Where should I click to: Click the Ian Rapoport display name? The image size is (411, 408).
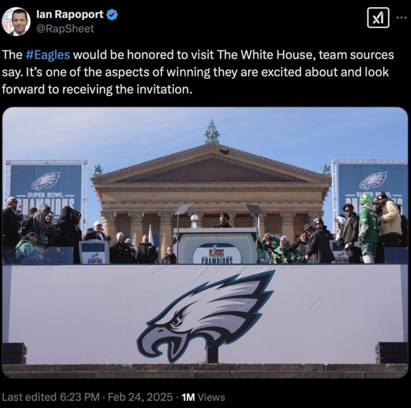click(70, 14)
